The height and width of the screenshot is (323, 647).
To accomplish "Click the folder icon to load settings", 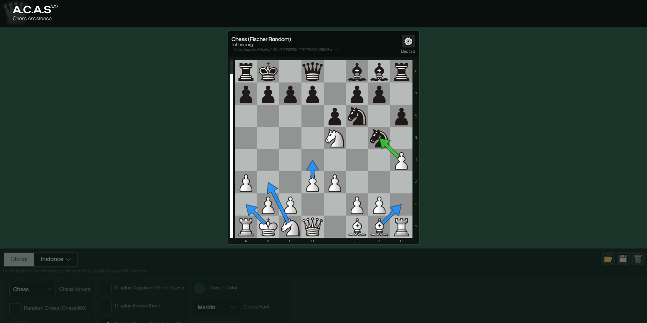I will (607, 259).
